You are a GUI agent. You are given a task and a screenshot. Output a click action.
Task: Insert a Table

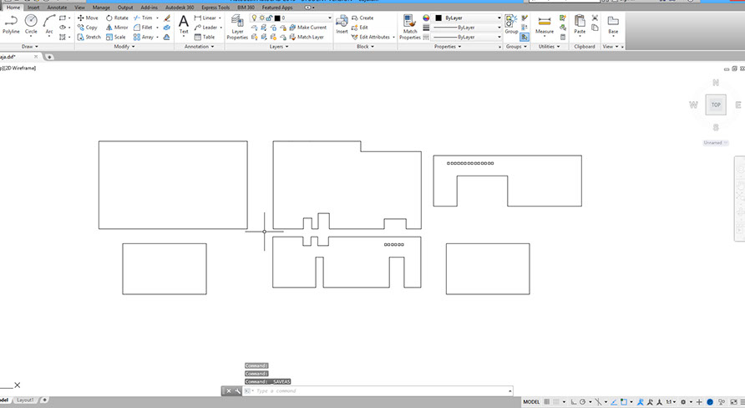point(205,37)
